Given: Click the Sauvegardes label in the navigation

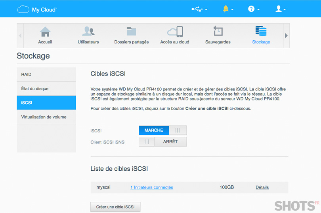Looking at the screenshot, I should [218, 42].
